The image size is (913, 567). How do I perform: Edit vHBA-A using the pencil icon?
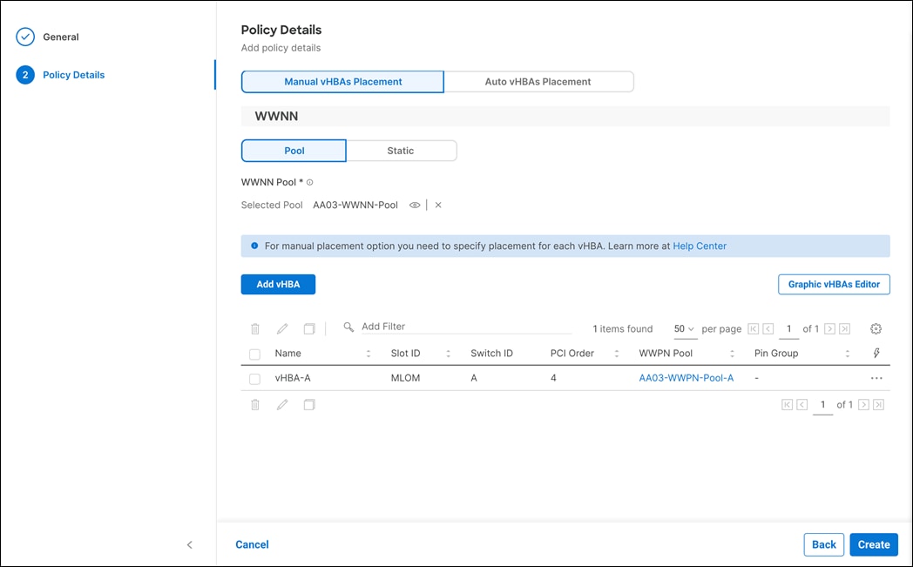click(281, 328)
